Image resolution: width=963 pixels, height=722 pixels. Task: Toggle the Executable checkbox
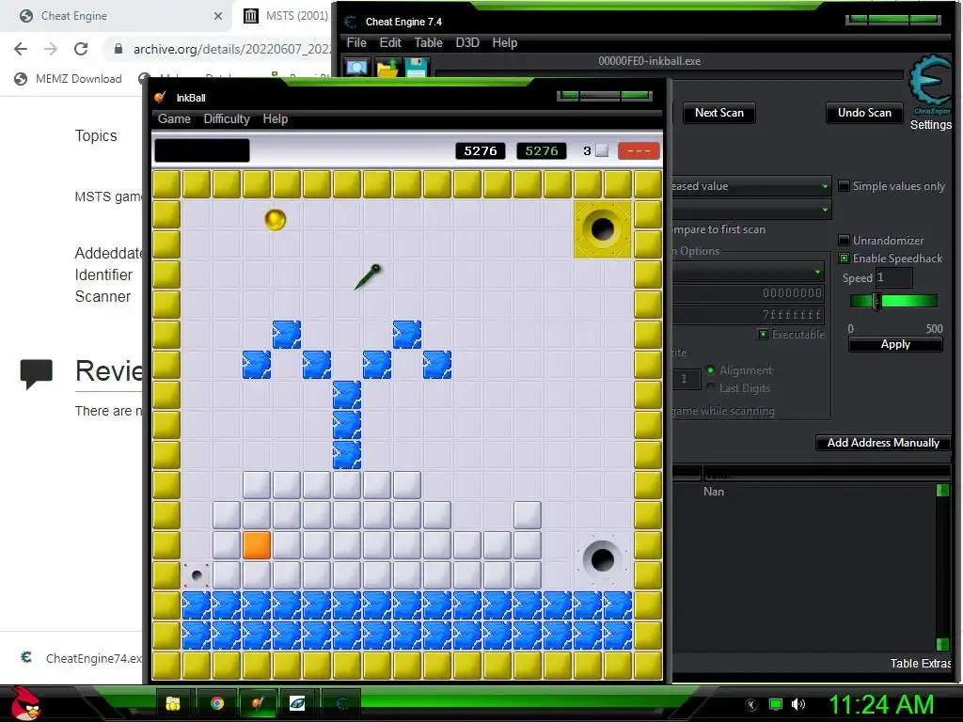coord(763,334)
